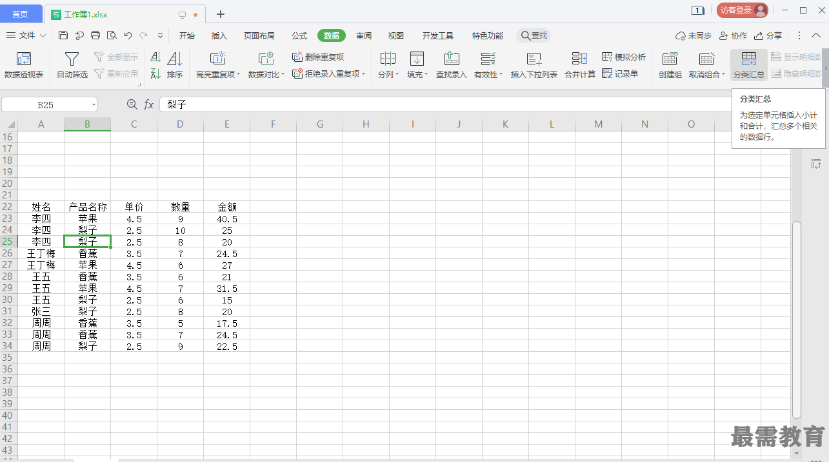The width and height of the screenshot is (829, 462).
Task: Sort ascending with the A-Z icon
Action: click(x=155, y=57)
